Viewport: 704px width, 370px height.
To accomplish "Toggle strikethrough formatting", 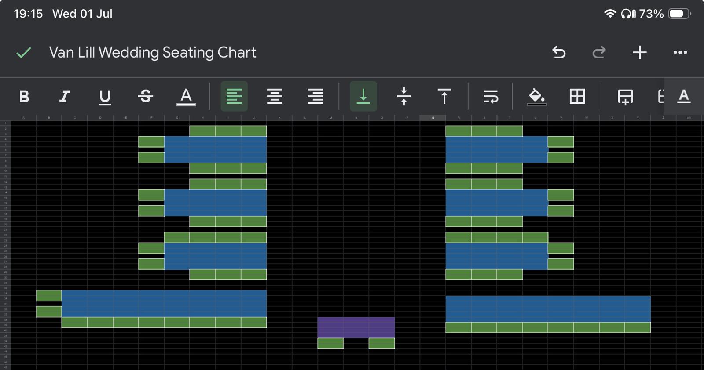I will 145,96.
